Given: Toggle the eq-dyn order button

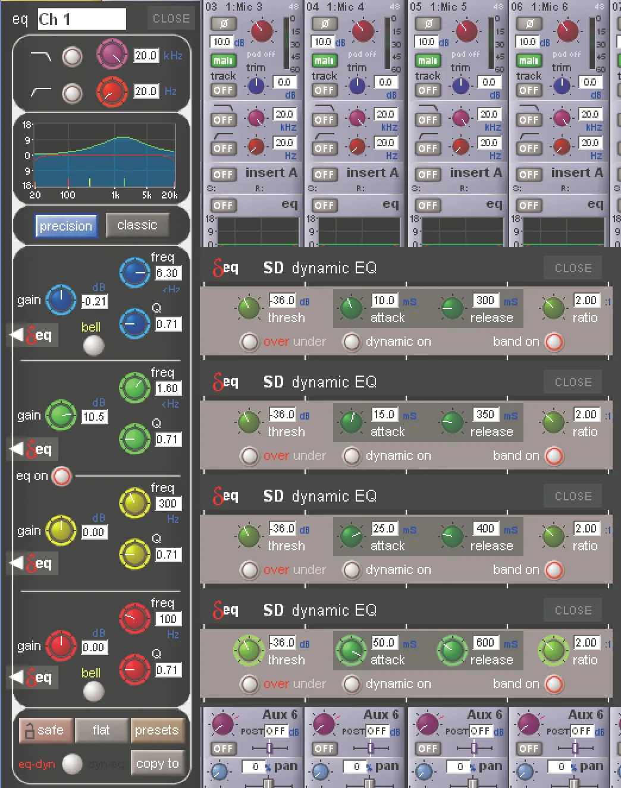Looking at the screenshot, I should click(x=72, y=764).
